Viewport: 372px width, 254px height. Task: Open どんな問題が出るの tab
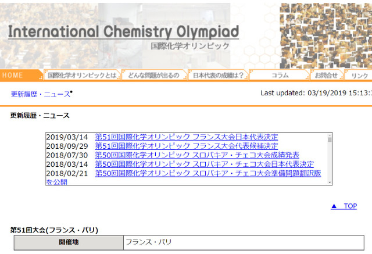[154, 75]
